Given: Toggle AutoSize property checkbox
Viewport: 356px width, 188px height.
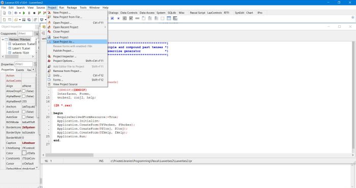Looking at the screenshot, I should (x=23, y=117).
